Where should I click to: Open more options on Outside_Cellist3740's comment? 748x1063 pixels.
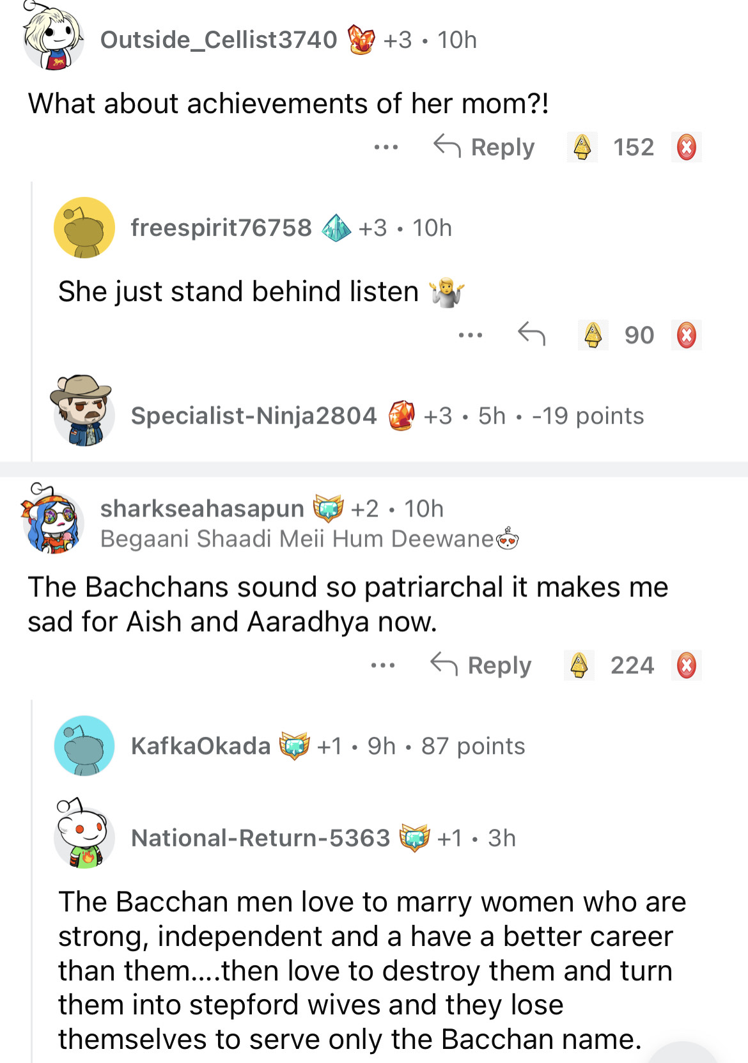(x=386, y=147)
